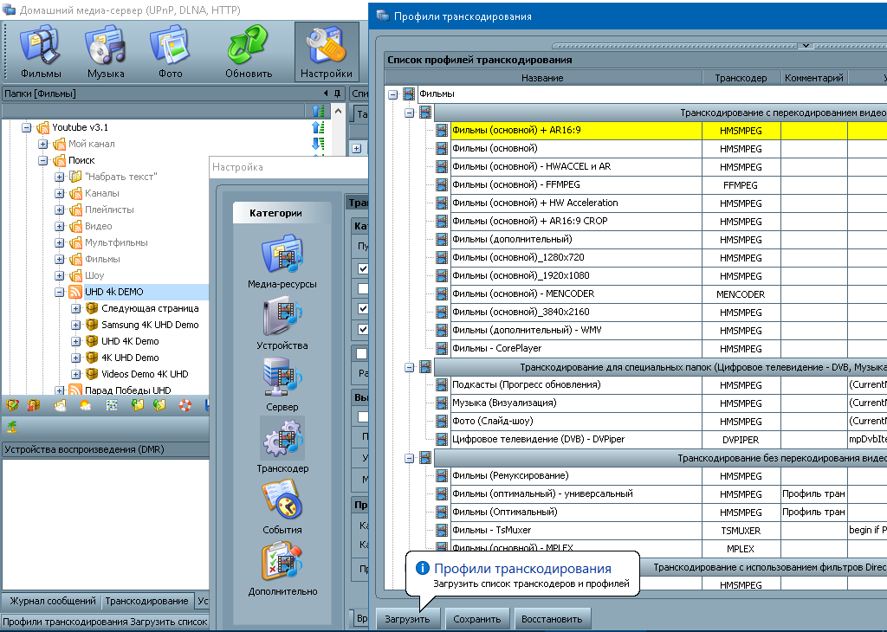Screen dimensions: 887x632
Task: Enable the unchecked checkbox below the first one
Action: coord(363,289)
